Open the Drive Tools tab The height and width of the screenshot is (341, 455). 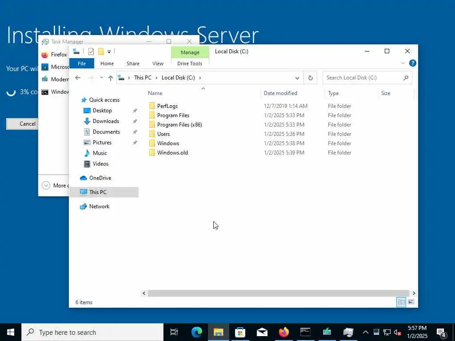[x=190, y=63]
